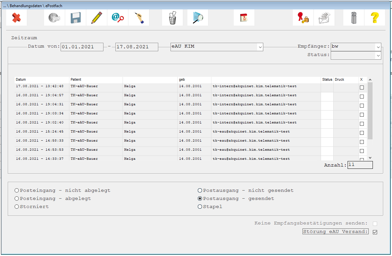This screenshot has height=256, width=392.
Task: Select Posteingang - nicht abgelegt radio button
Action: pyautogui.click(x=17, y=191)
